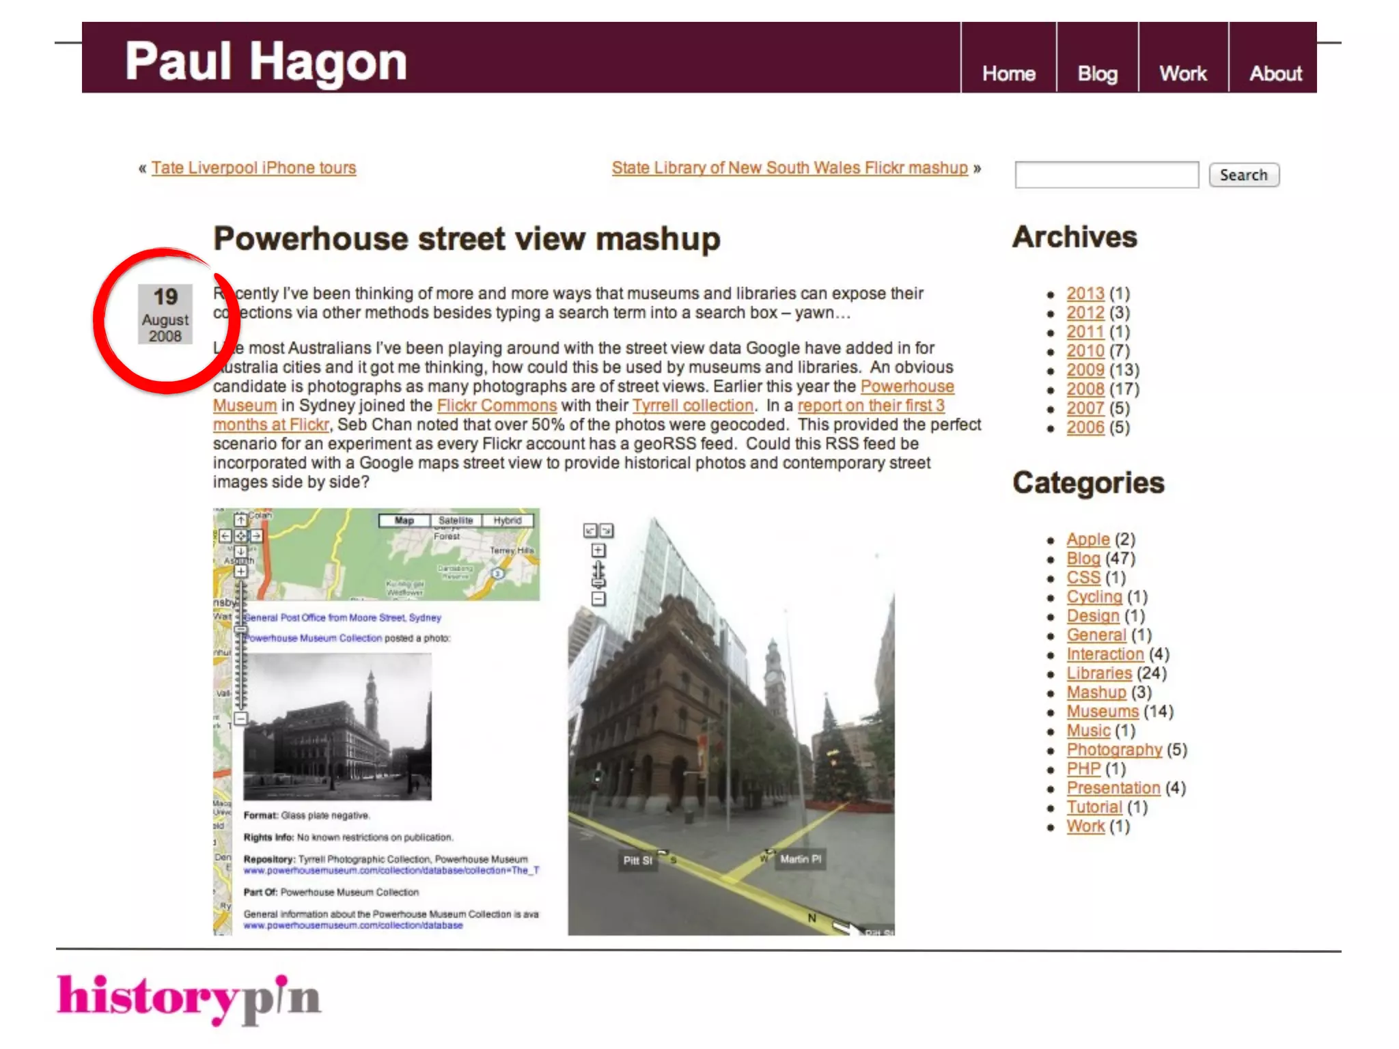Pan the map left with arrow
This screenshot has height=1049, width=1399.
pos(226,536)
